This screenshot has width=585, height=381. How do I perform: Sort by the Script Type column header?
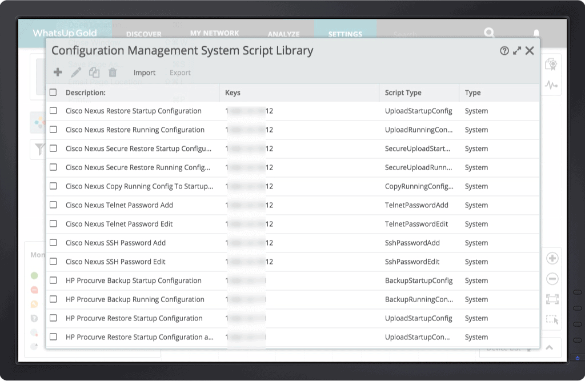tap(403, 93)
